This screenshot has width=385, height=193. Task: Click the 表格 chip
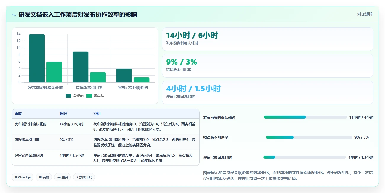(44, 177)
